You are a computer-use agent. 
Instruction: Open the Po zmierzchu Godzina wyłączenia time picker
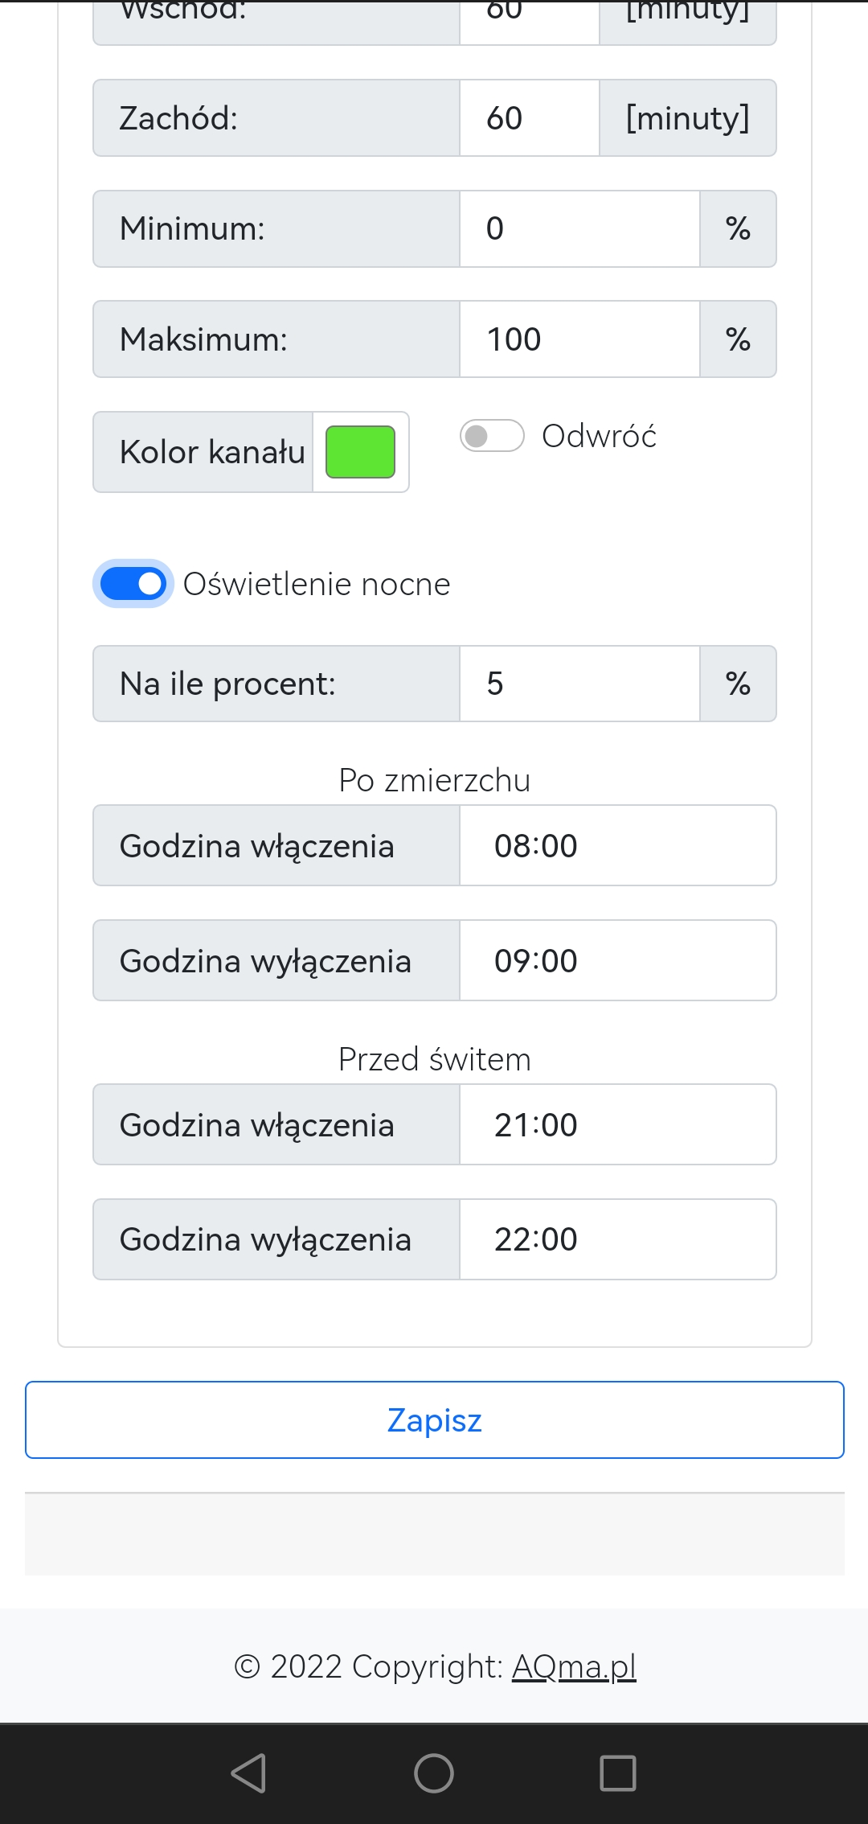[617, 961]
